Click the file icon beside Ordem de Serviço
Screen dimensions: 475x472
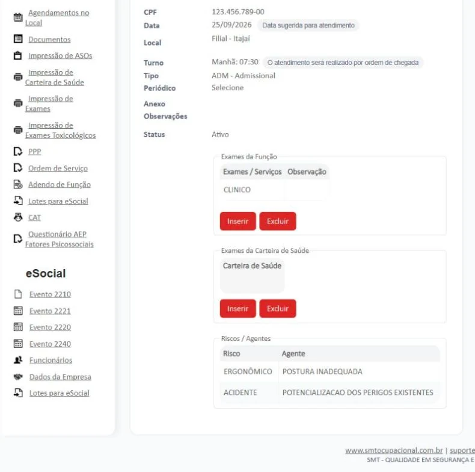[x=18, y=168]
